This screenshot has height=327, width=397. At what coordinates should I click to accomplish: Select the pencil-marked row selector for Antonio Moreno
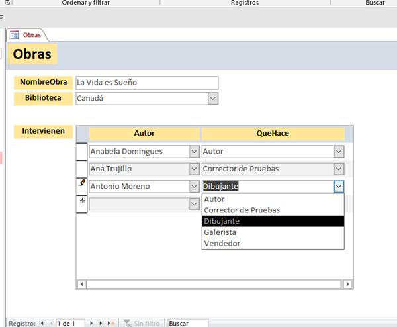82,186
